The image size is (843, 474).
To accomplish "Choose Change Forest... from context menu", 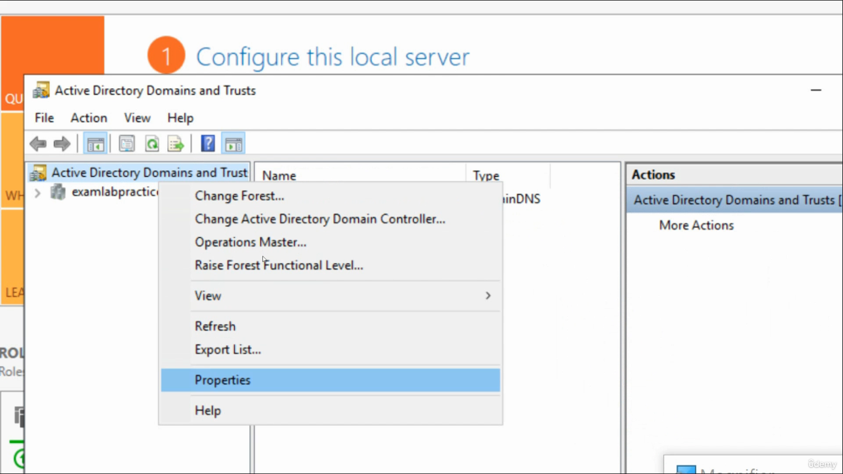I will (x=331, y=196).
